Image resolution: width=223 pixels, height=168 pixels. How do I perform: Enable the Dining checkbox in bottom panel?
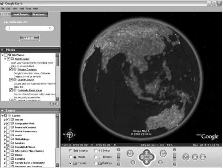click(96, 150)
